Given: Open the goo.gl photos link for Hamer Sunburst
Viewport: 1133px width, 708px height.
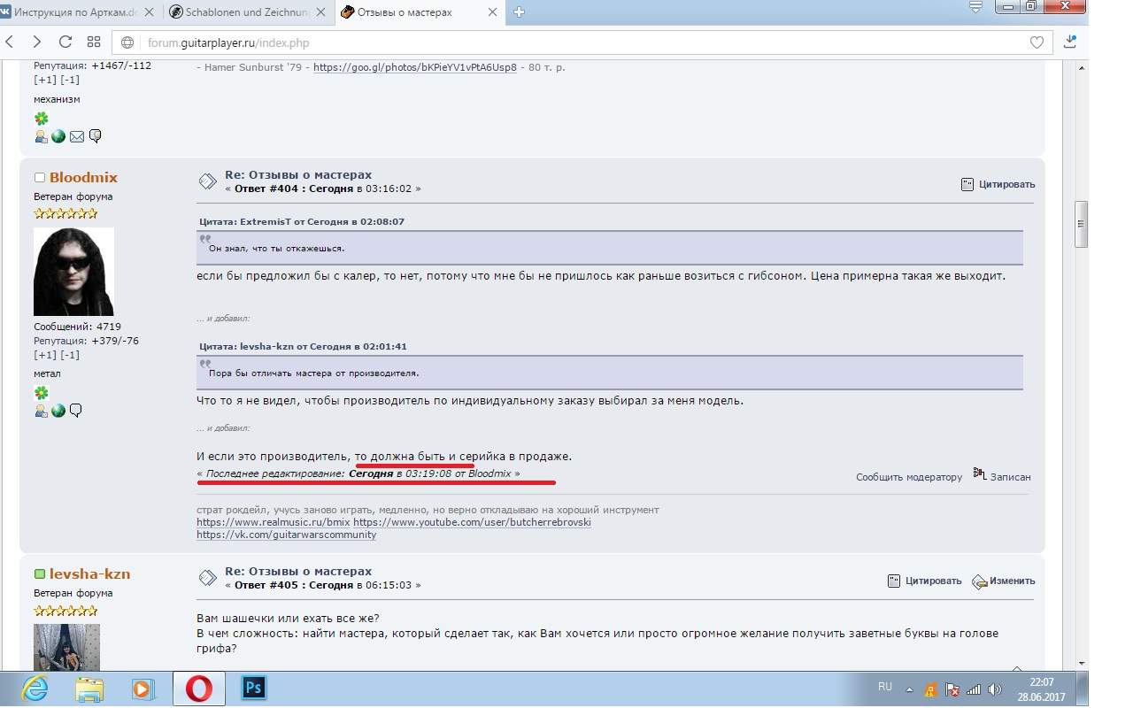Looking at the screenshot, I should click(415, 67).
